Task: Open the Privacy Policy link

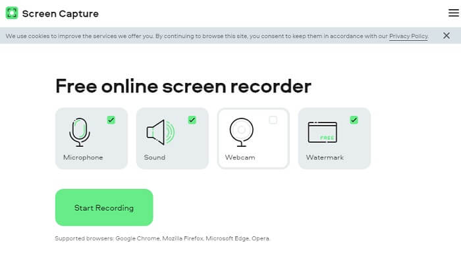Action: [408, 36]
